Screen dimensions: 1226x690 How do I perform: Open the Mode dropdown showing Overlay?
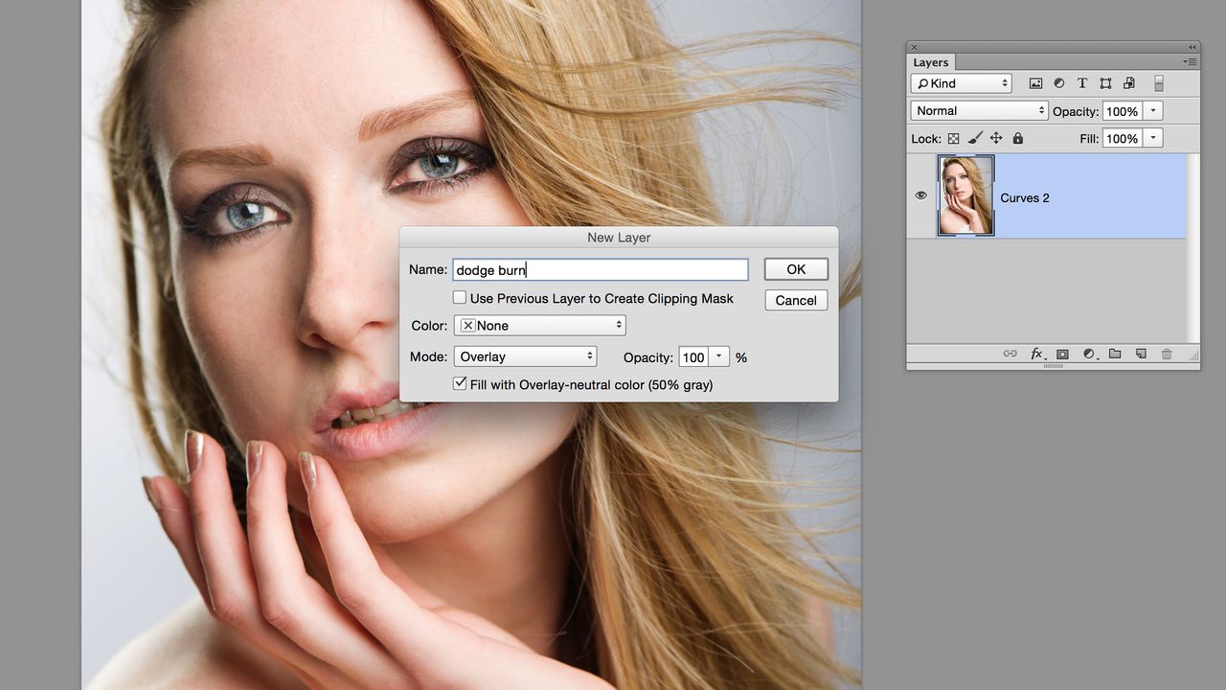tap(526, 356)
